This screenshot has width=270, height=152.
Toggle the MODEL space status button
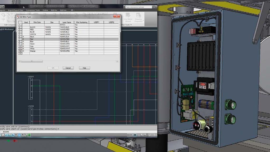(x=130, y=135)
